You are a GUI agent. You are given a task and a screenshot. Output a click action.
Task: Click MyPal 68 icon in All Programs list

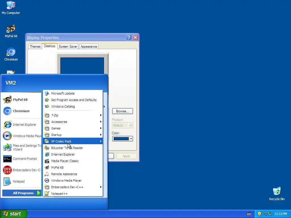(47, 167)
